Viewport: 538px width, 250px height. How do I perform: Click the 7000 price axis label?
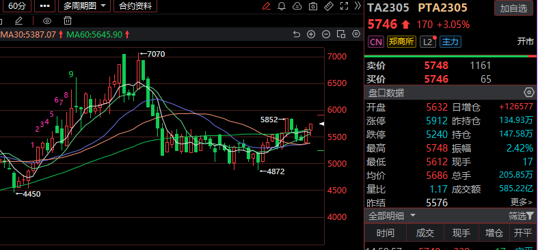[336, 57]
